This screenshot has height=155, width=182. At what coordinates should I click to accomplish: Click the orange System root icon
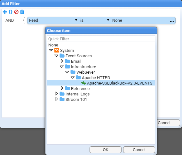(57, 50)
